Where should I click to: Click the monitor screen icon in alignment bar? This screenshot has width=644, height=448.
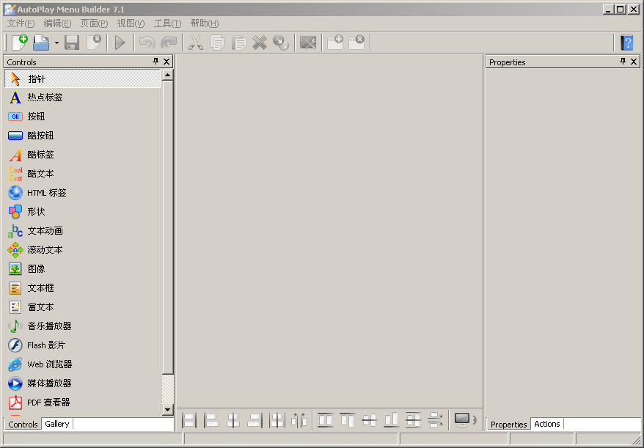coord(462,419)
